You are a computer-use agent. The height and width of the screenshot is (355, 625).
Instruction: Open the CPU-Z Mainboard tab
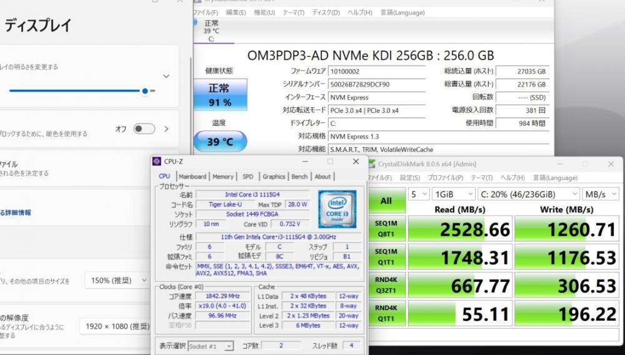point(192,177)
